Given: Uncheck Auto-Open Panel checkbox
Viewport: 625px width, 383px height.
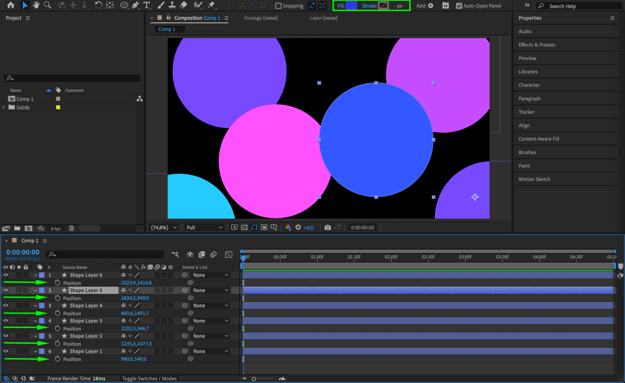Looking at the screenshot, I should pos(459,6).
